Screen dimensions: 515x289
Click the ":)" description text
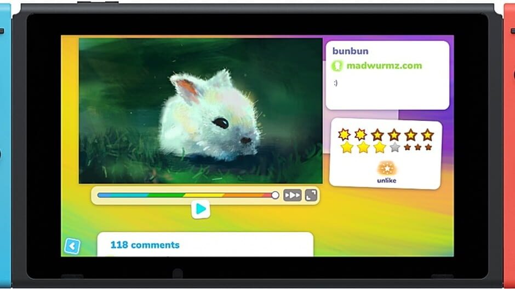[335, 82]
